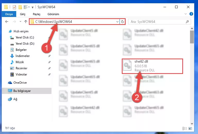Select Bu bilgisayar in the sidebar
The height and width of the screenshot is (134, 198).
pyautogui.click(x=27, y=91)
